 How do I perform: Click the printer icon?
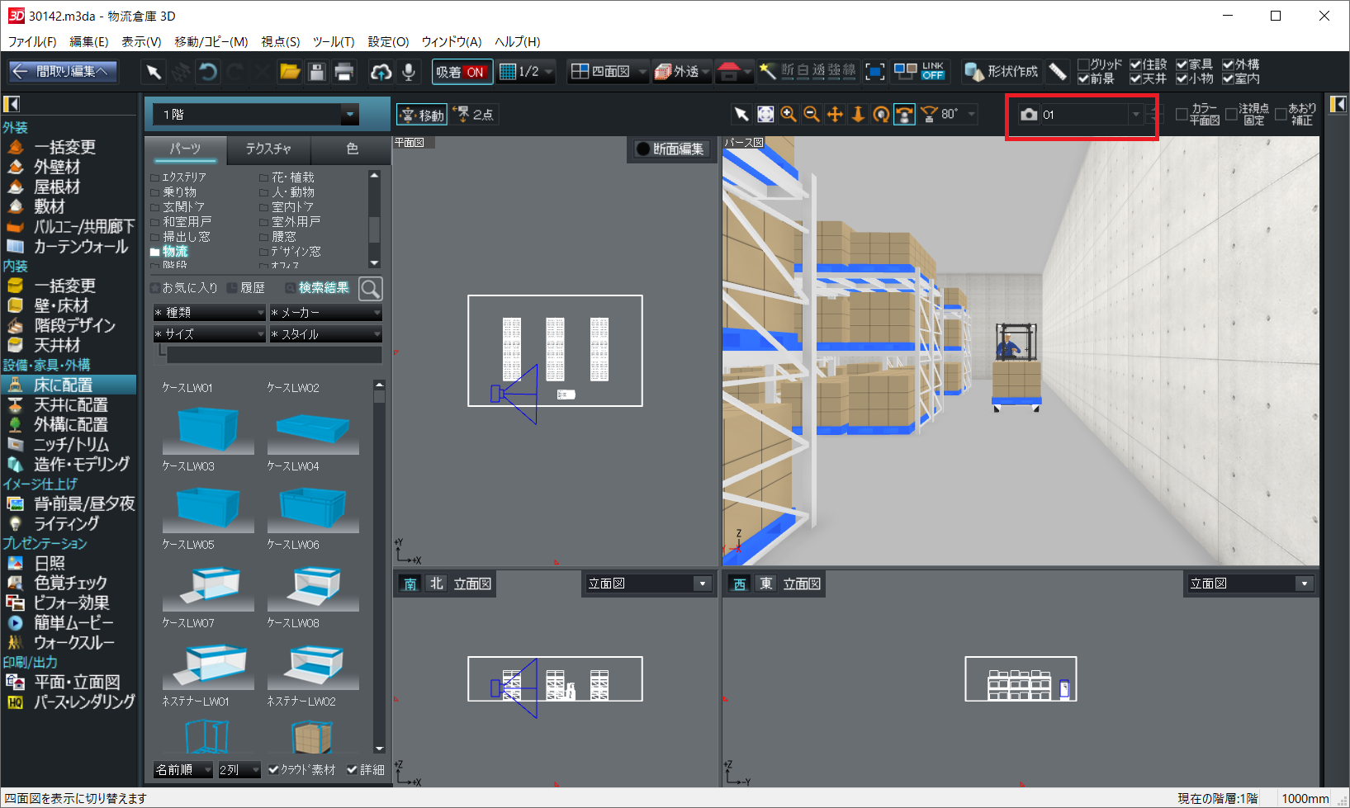[344, 72]
